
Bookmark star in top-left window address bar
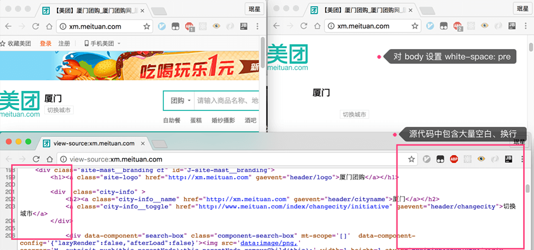coord(147,26)
